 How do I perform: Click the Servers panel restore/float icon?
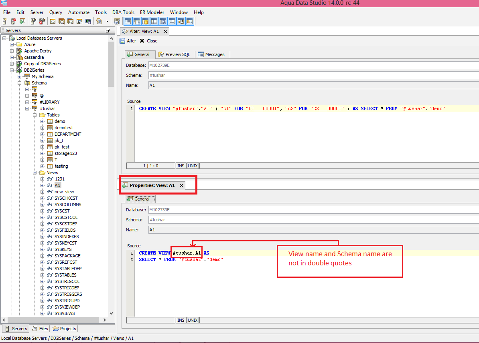[108, 30]
